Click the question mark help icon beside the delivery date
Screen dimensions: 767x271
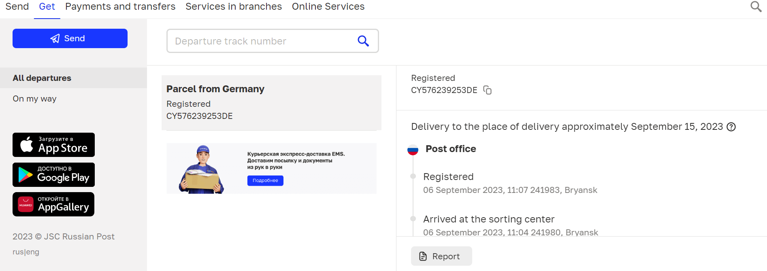click(731, 127)
